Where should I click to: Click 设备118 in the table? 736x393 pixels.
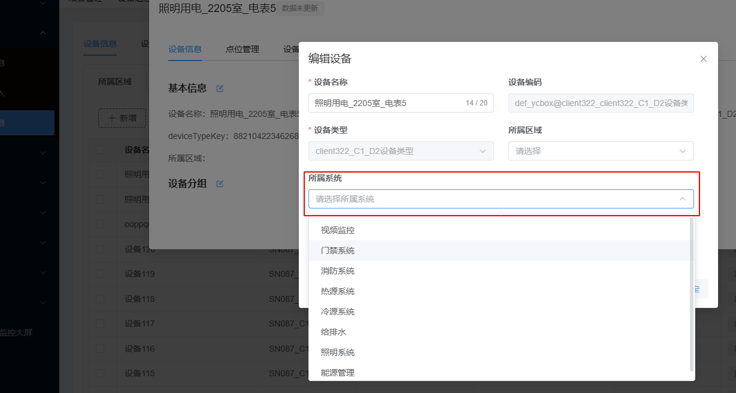pos(140,299)
